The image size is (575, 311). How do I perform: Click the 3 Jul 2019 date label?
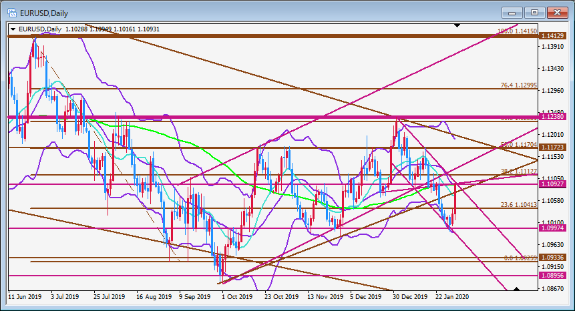coord(65,297)
